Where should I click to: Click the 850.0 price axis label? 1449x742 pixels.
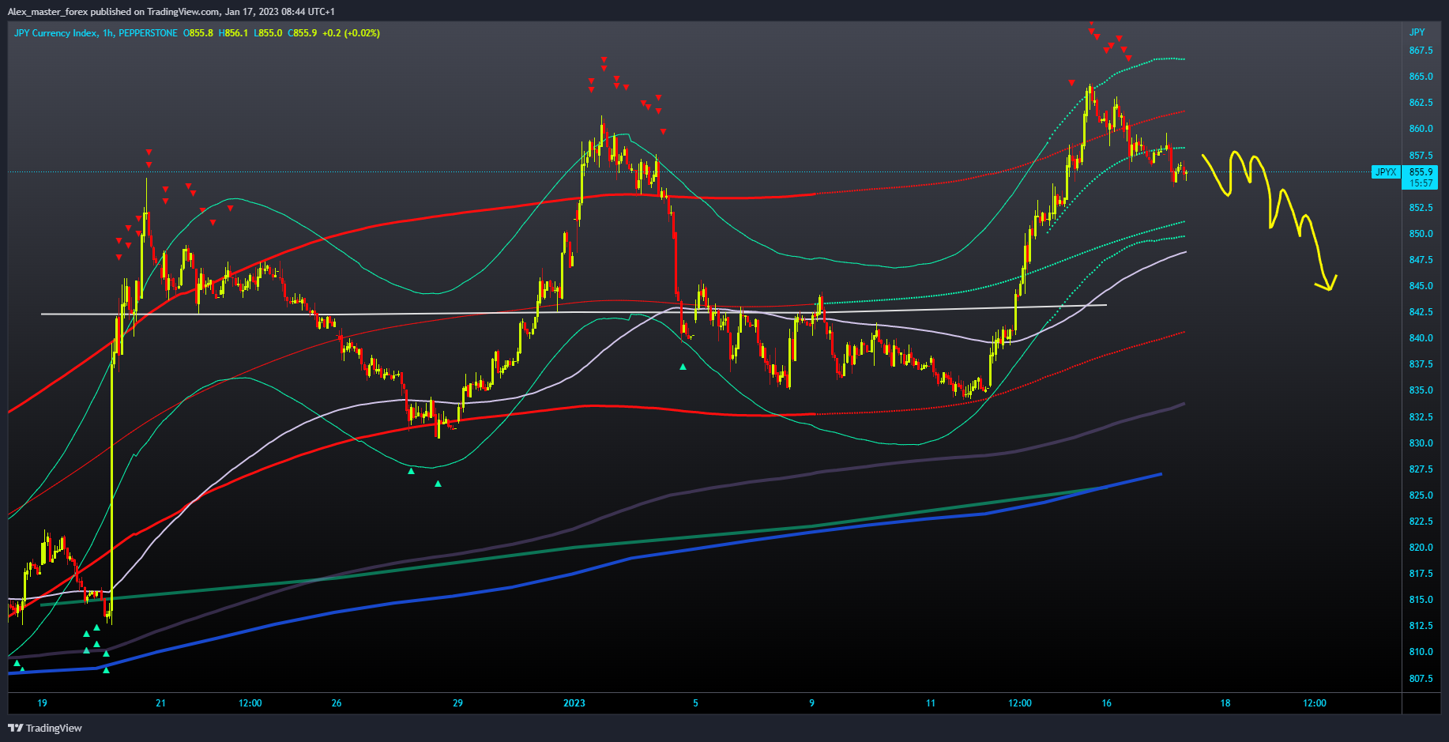[x=1421, y=234]
